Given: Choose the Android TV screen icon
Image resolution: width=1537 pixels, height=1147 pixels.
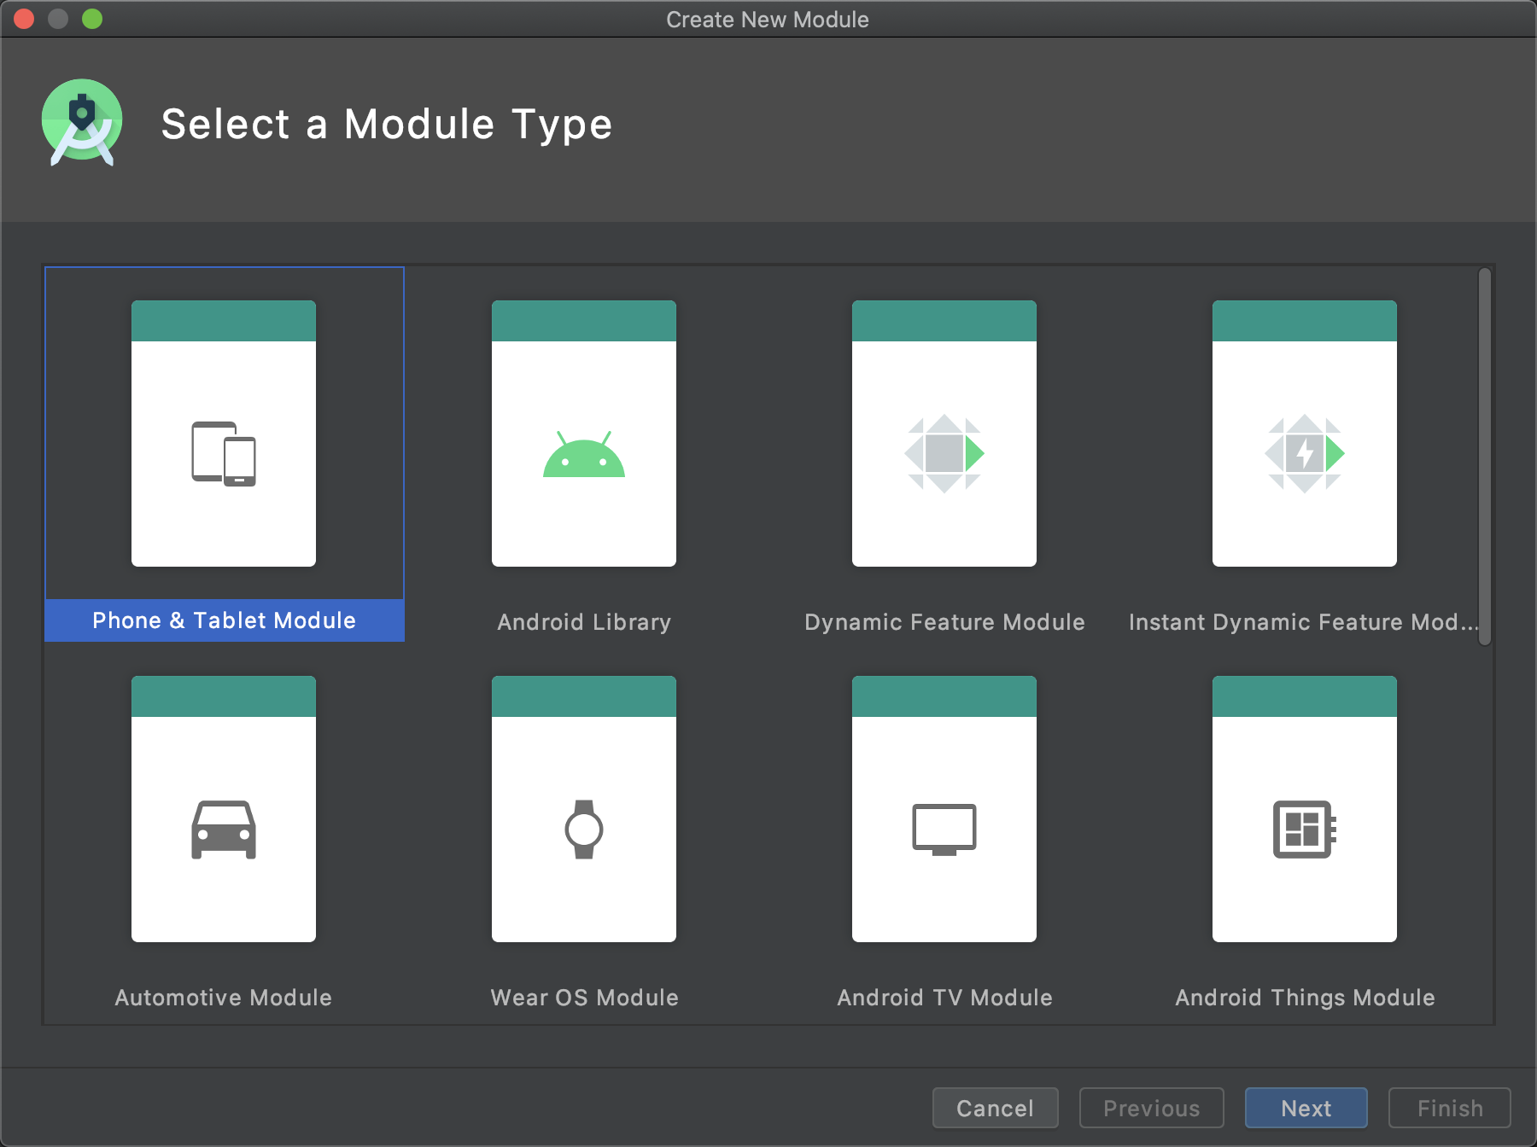Looking at the screenshot, I should [944, 829].
